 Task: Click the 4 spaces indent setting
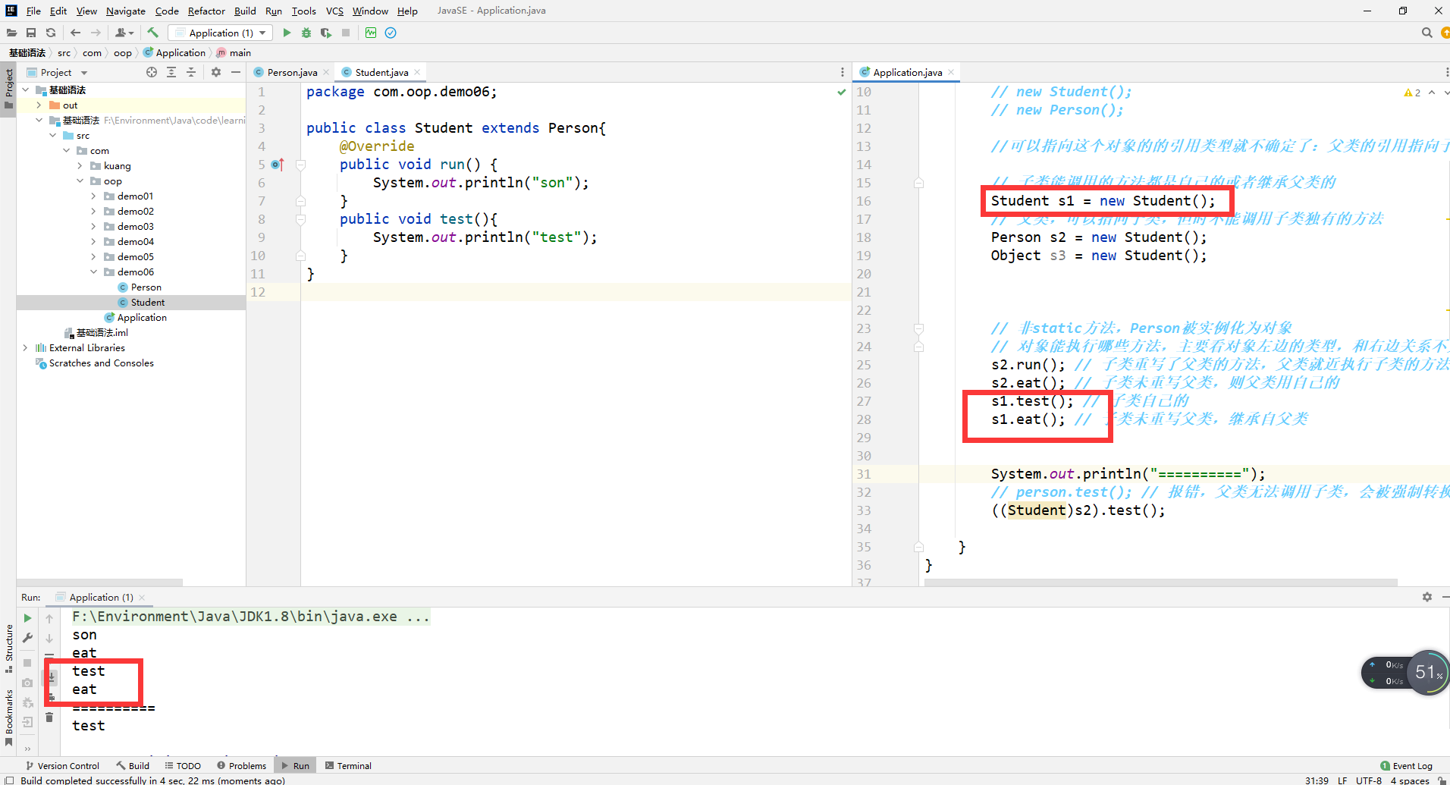[x=1410, y=780]
